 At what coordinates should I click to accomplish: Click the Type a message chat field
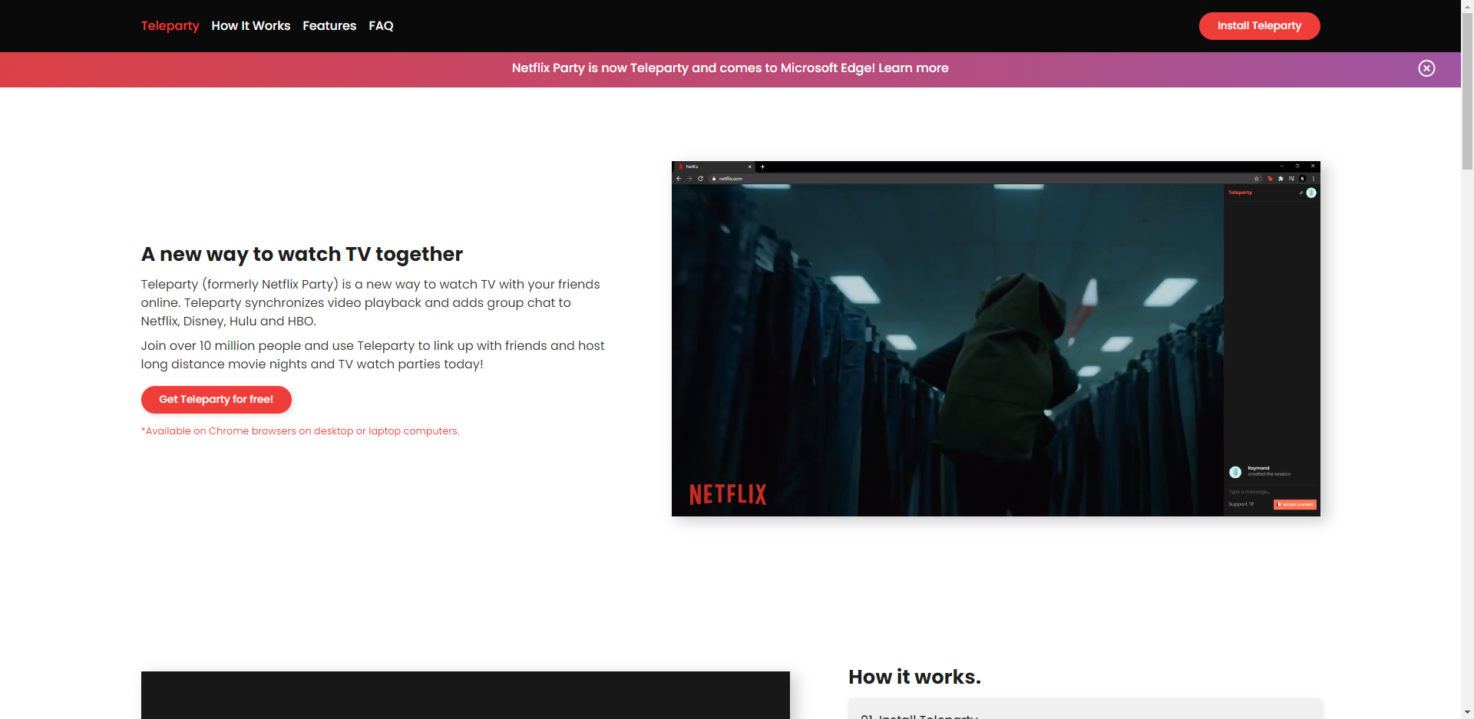(x=1259, y=492)
